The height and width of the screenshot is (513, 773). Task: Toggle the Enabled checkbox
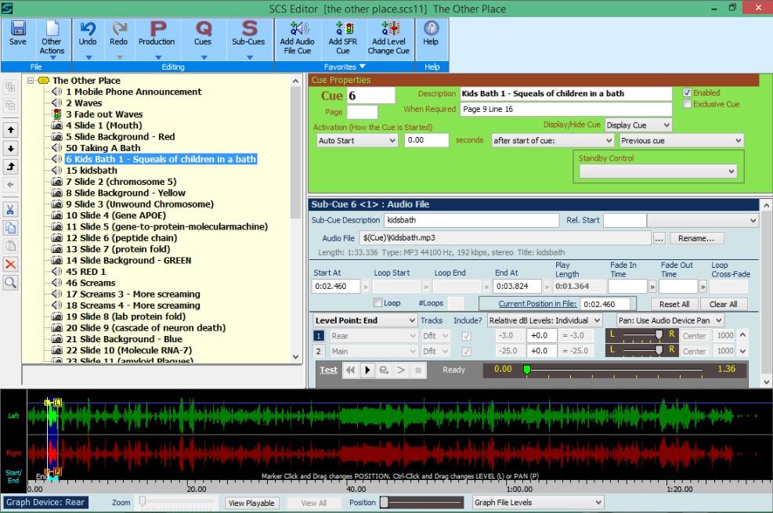tap(688, 92)
